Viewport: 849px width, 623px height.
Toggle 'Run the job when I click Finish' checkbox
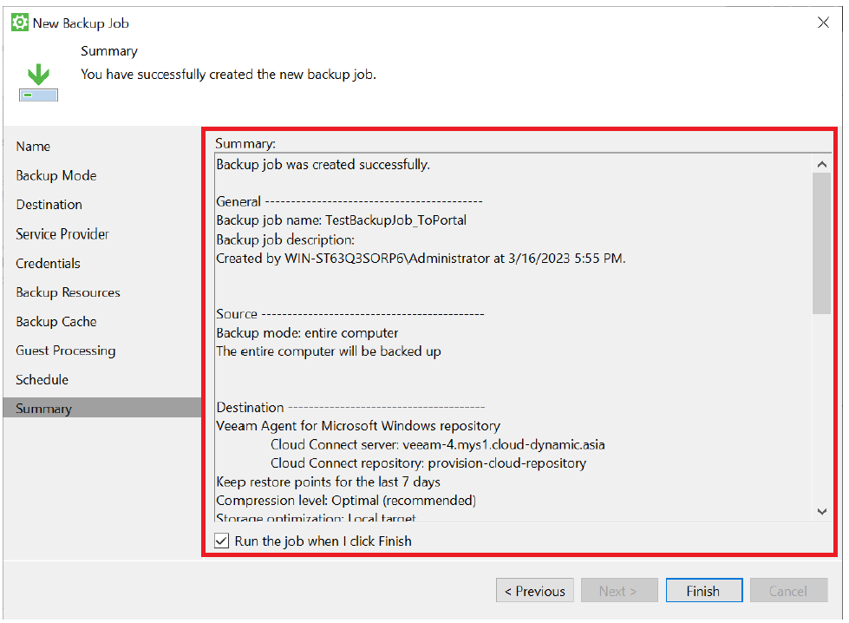[221, 541]
